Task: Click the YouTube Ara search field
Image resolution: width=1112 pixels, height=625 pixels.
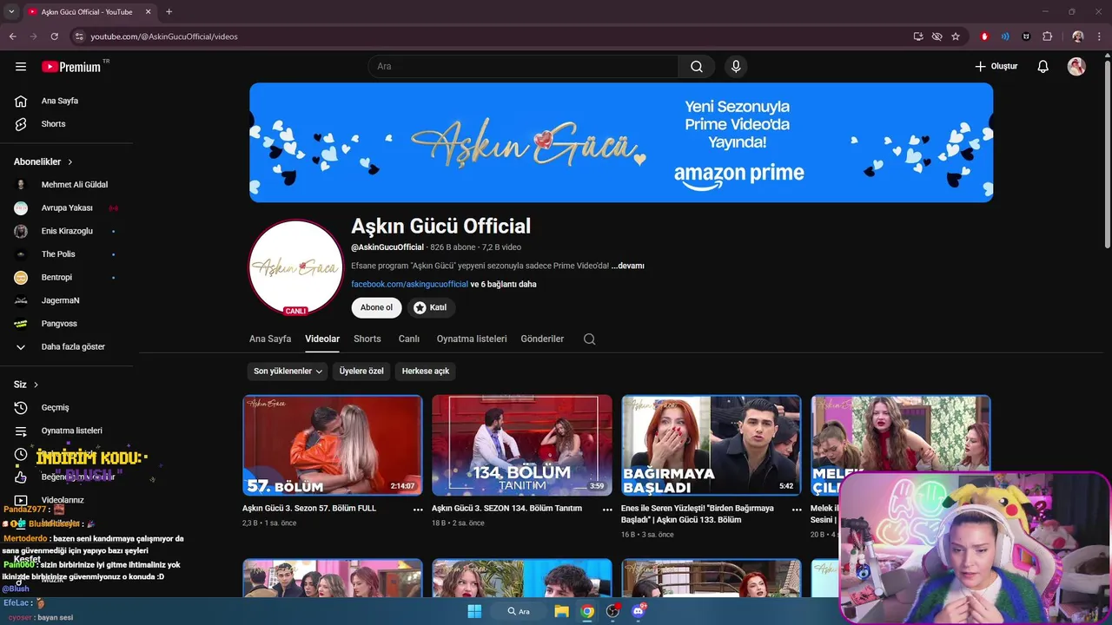Action: click(523, 67)
